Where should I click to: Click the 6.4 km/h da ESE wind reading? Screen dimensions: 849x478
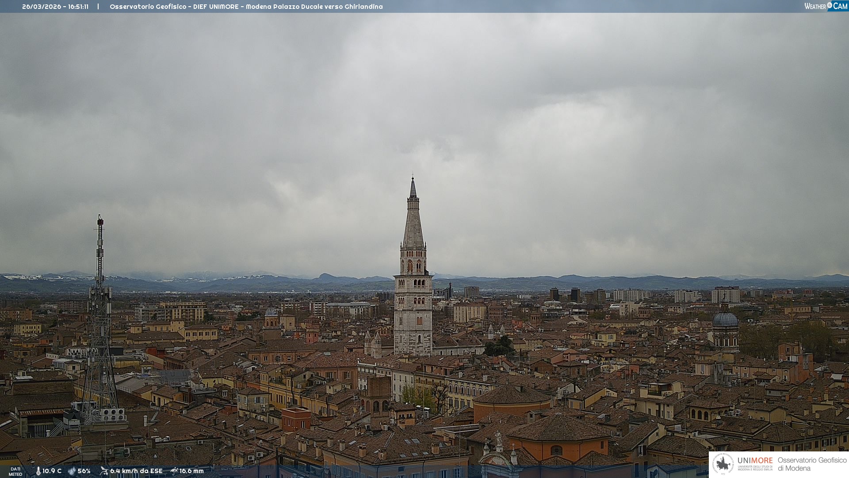click(136, 471)
